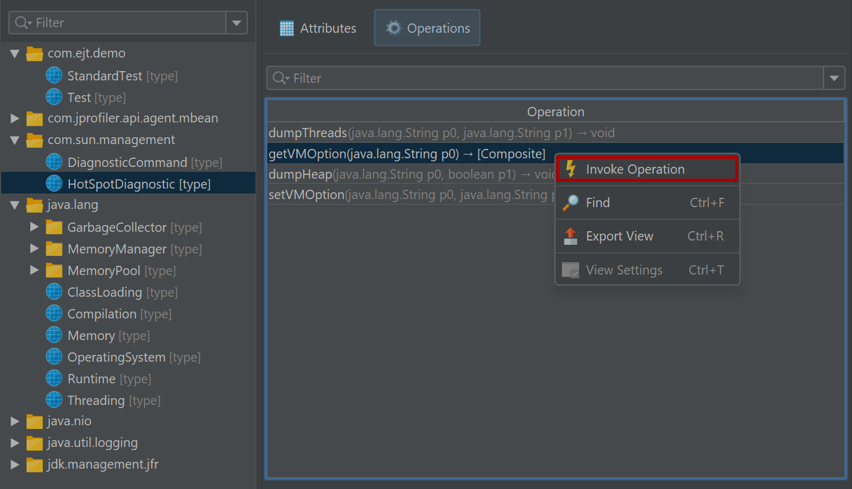
Task: Click the operations Filter text field
Action: click(544, 79)
